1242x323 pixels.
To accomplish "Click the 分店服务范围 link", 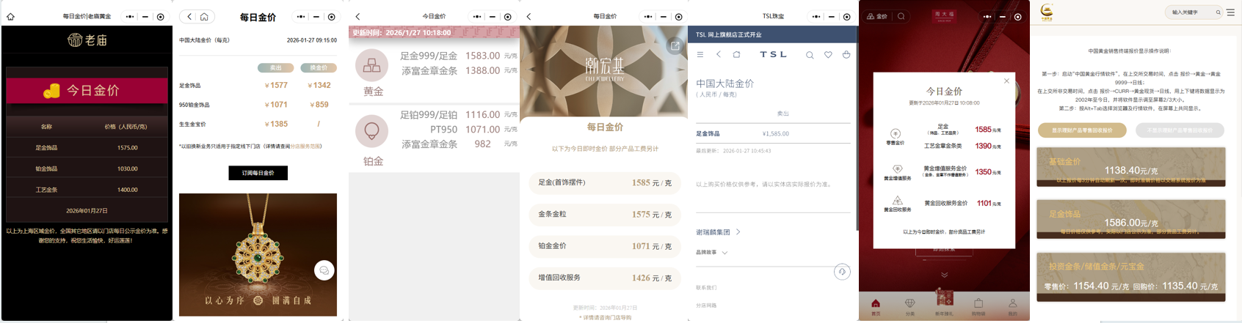I will (305, 146).
